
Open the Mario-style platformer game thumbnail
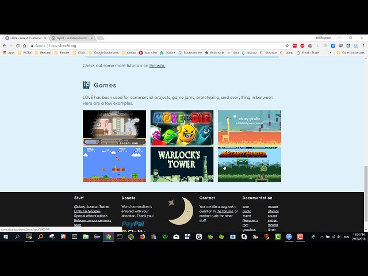click(114, 164)
